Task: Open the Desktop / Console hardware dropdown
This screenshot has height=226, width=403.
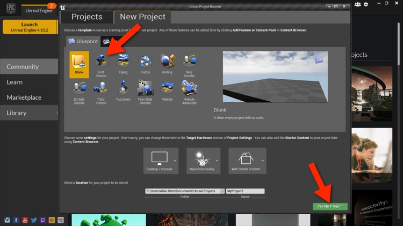Action: (x=161, y=161)
